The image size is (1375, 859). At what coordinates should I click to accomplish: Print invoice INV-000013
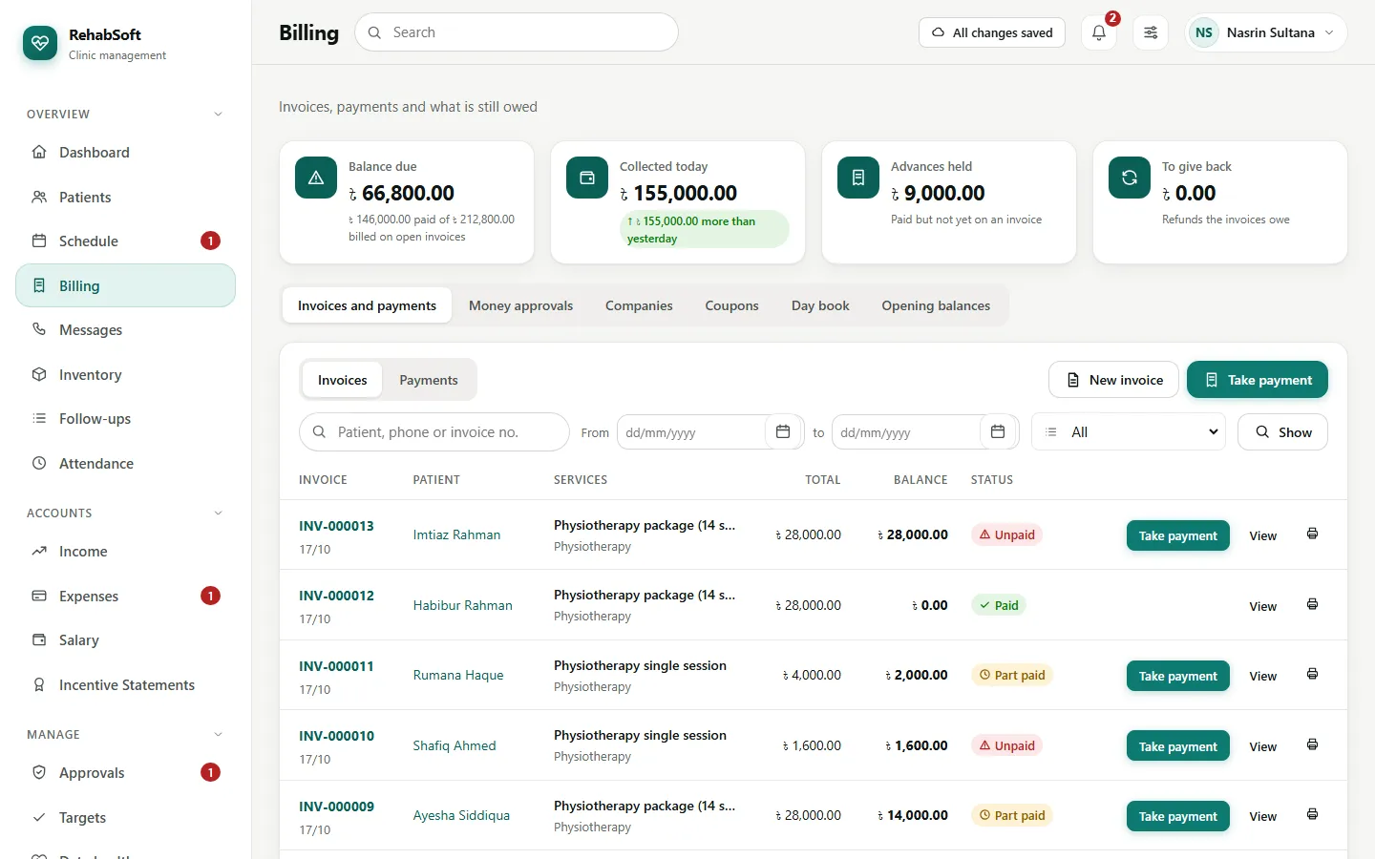[x=1312, y=534]
